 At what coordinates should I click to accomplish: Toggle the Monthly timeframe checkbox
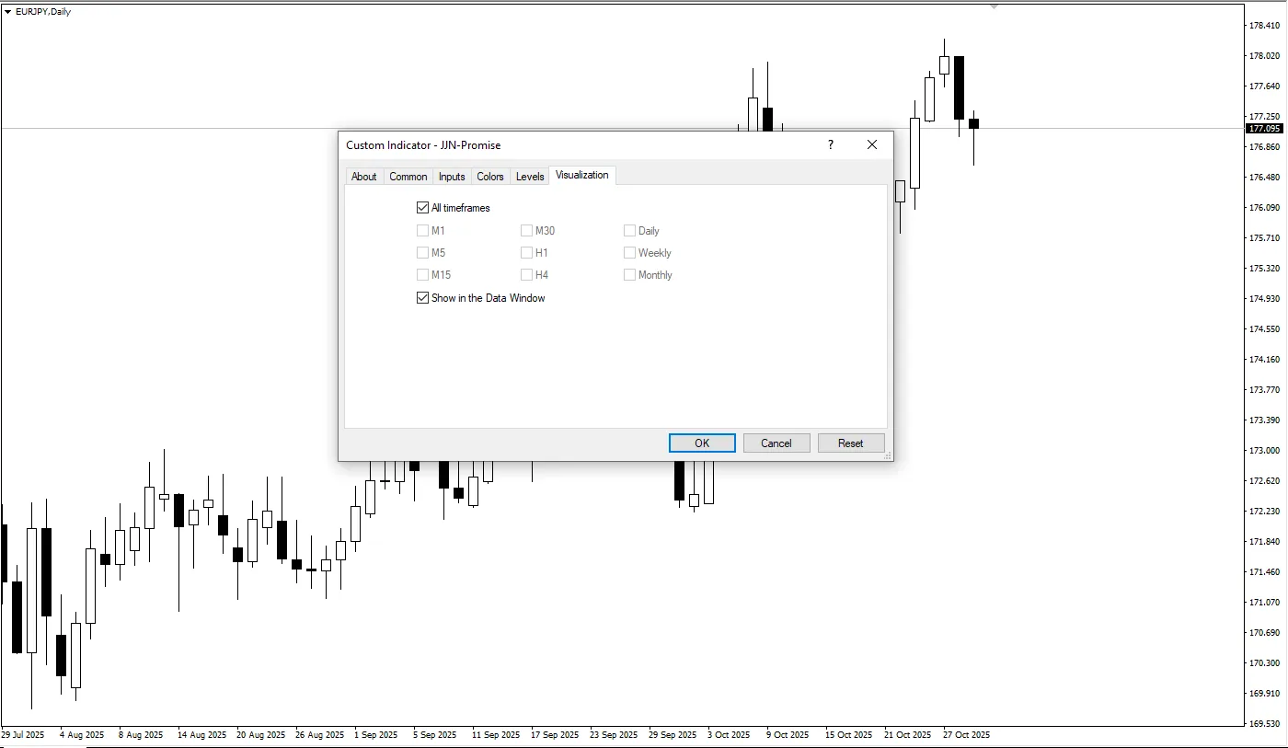pyautogui.click(x=630, y=274)
